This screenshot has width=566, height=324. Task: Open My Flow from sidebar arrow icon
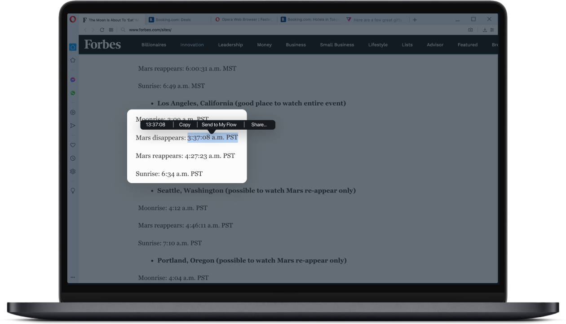point(73,126)
